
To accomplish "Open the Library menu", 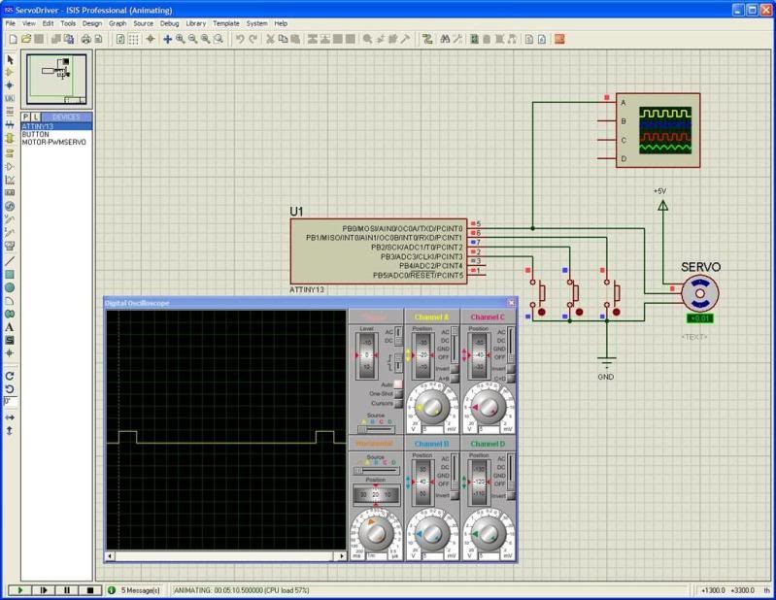I will click(x=195, y=23).
